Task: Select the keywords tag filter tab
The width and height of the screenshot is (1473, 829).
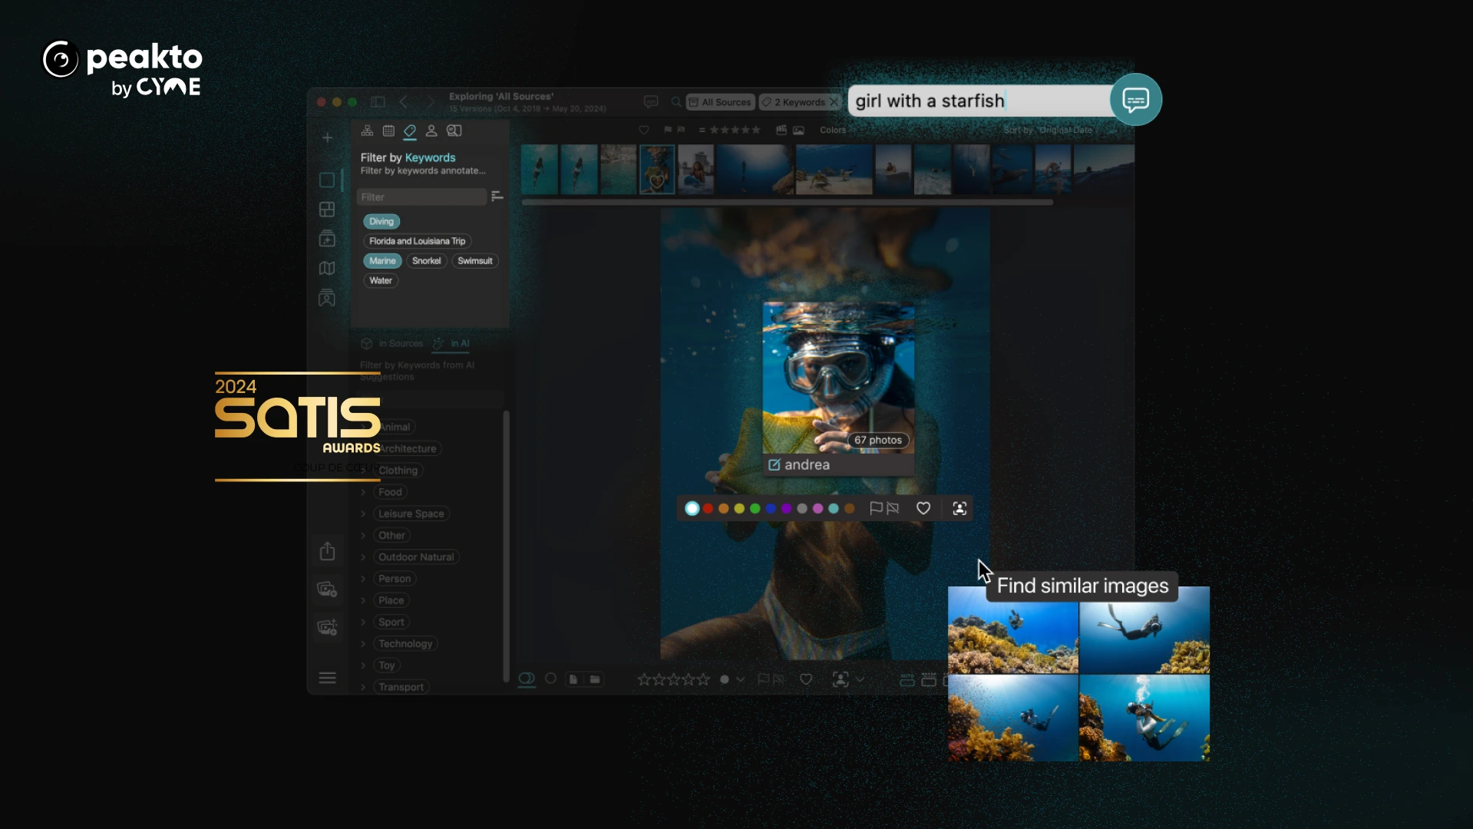Action: coord(410,130)
